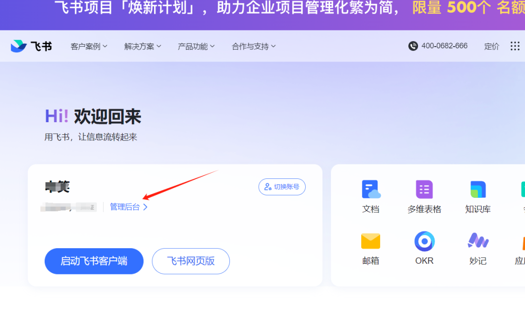The height and width of the screenshot is (320, 525).
Task: Expand the 解决方案 dropdown menu
Action: 142,47
